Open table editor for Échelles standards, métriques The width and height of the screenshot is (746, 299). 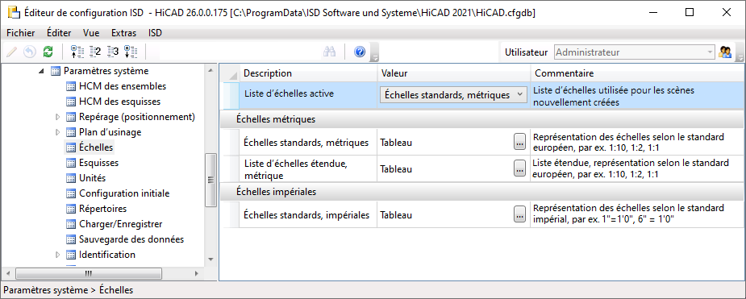519,142
